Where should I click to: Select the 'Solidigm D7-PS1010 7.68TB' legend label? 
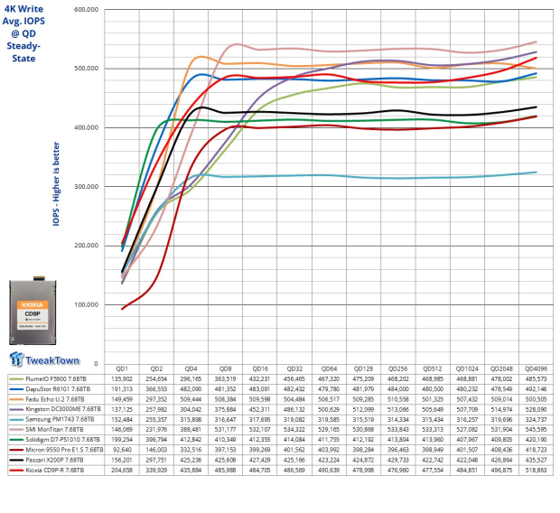pyautogui.click(x=63, y=440)
